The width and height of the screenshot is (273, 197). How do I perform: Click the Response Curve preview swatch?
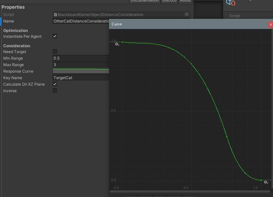(81, 71)
